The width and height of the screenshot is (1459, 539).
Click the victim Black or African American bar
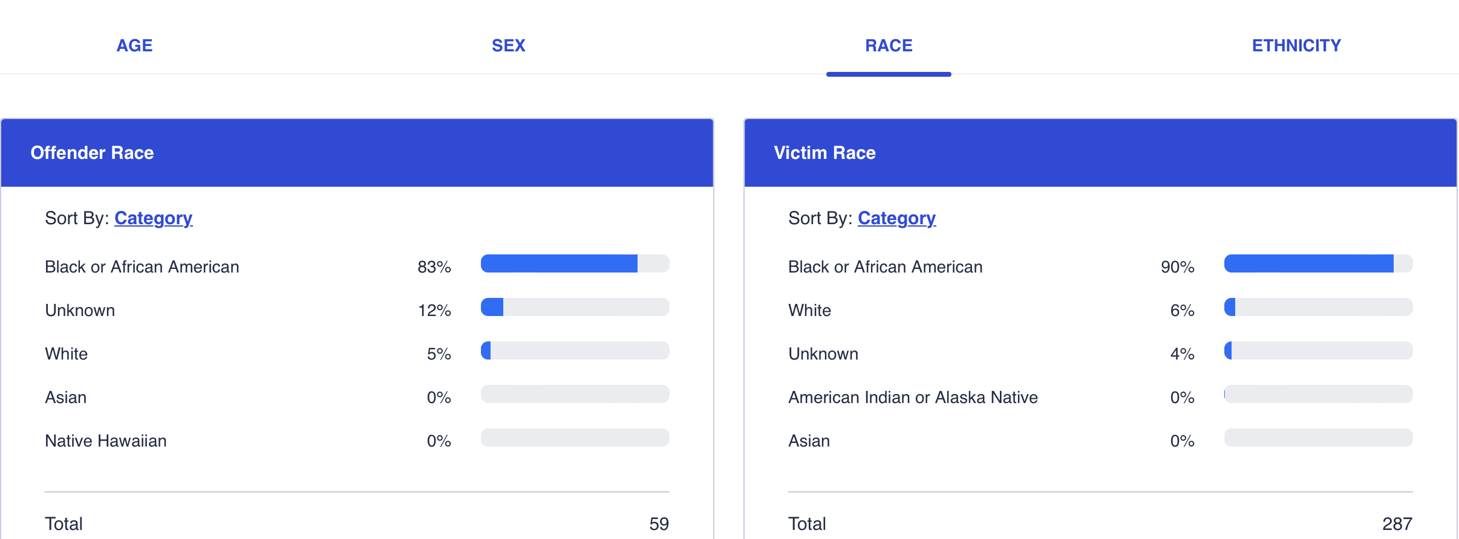1318,263
